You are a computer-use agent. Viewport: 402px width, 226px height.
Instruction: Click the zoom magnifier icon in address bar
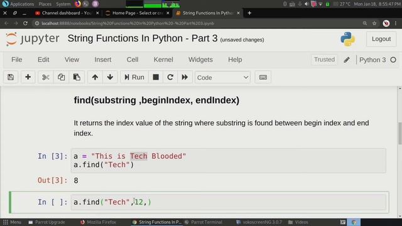[x=365, y=23]
